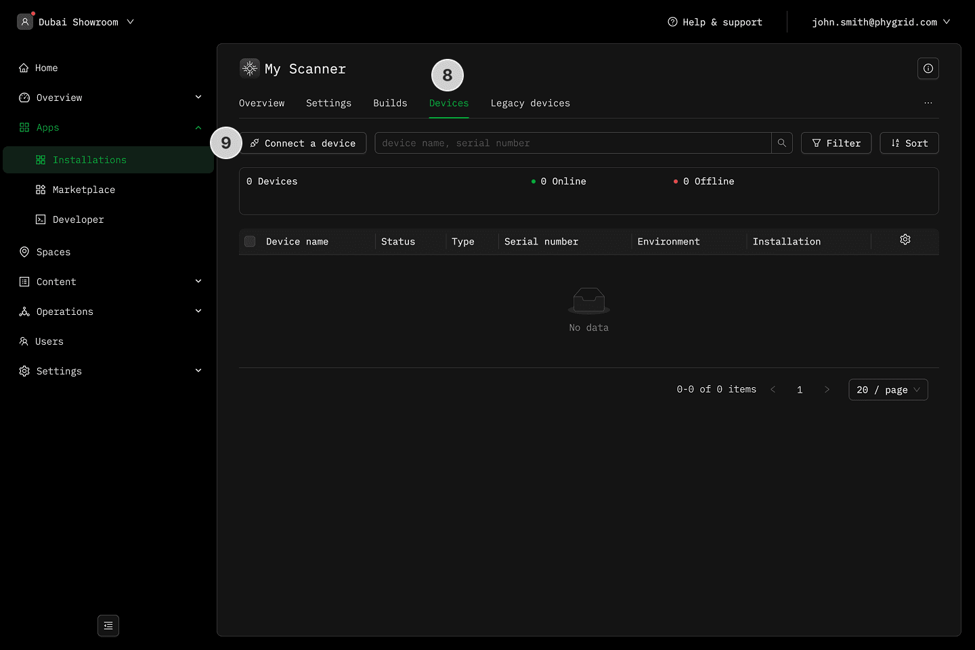This screenshot has height=650, width=975.
Task: Open the 20 / page size dropdown
Action: click(x=888, y=390)
